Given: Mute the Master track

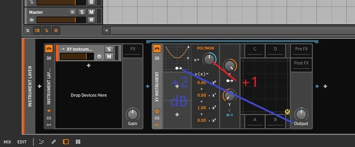Looking at the screenshot, I should (x=91, y=12).
